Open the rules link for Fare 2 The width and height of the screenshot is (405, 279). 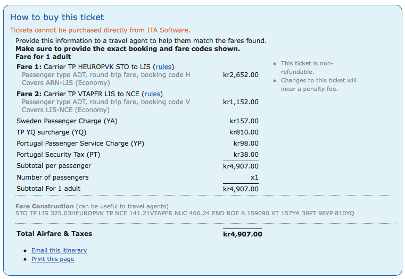pyautogui.click(x=152, y=94)
